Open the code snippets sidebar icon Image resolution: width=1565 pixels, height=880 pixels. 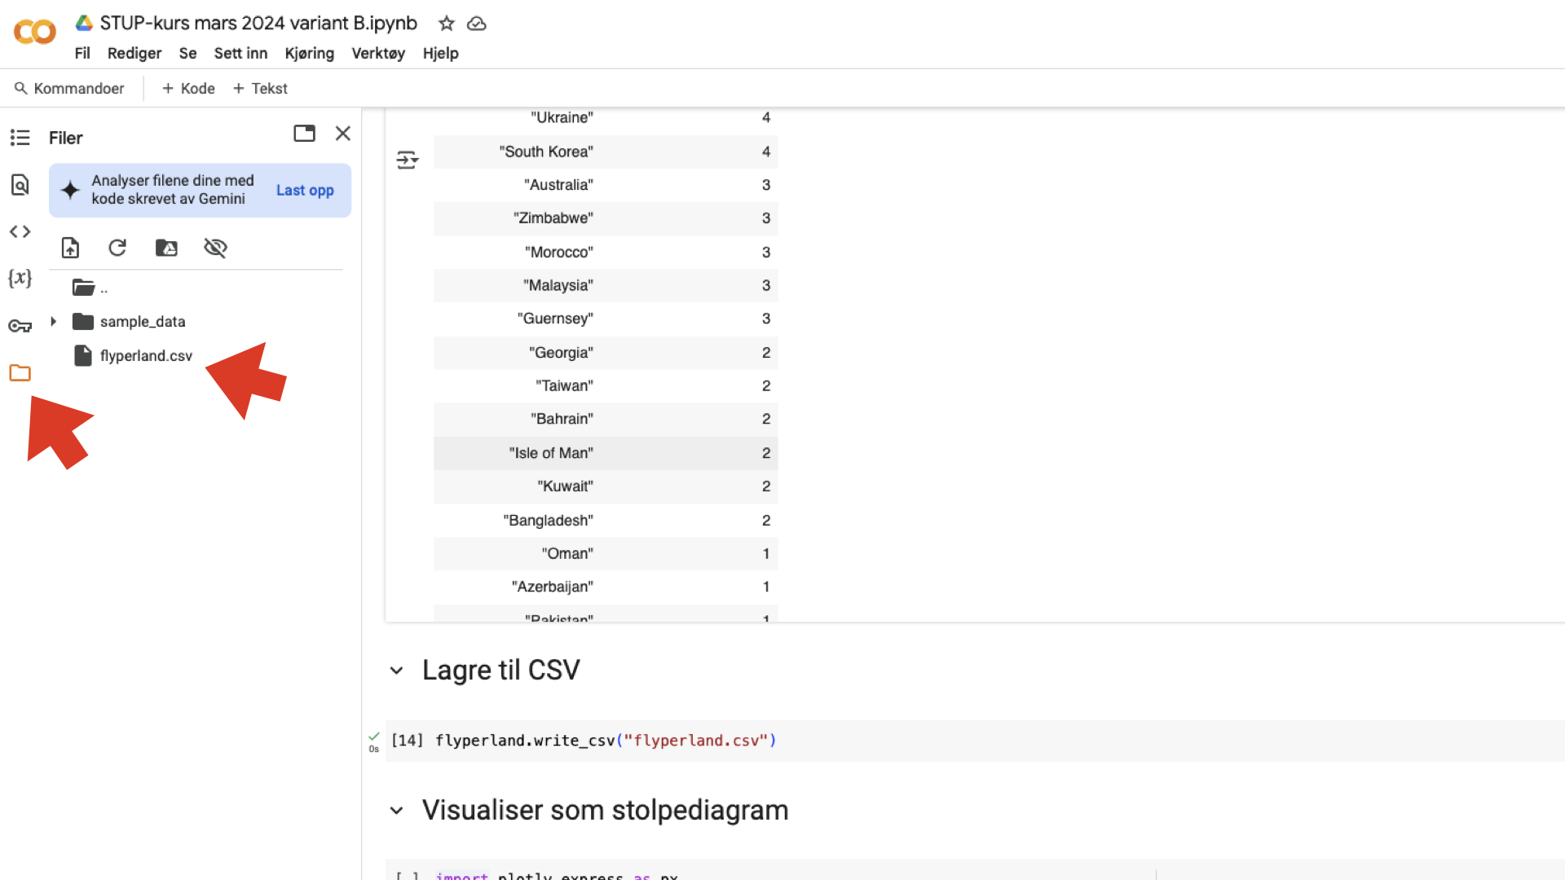click(x=20, y=231)
